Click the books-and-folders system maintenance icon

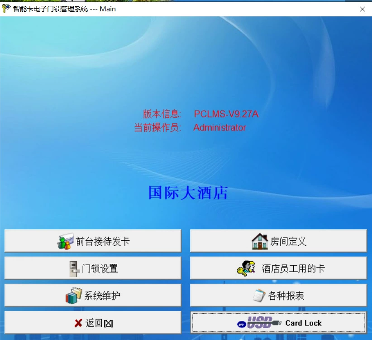[74, 296]
